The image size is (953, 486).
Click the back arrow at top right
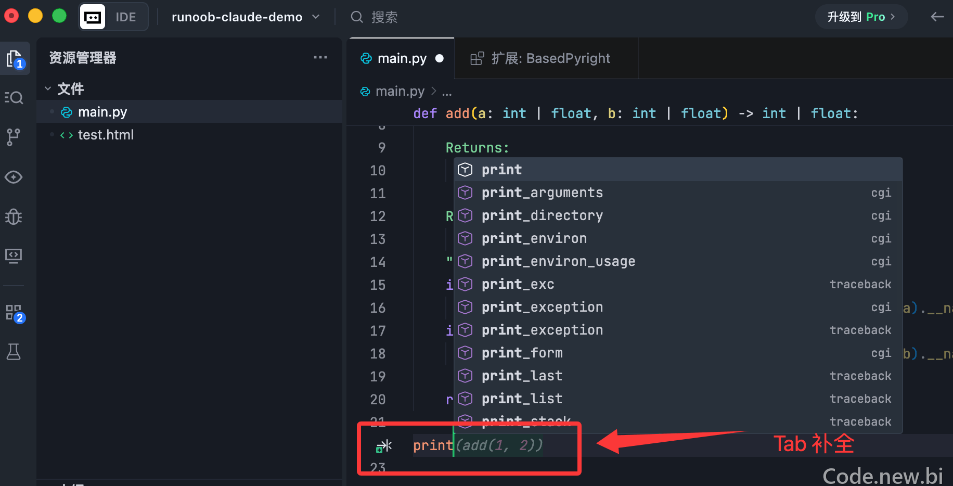click(x=937, y=17)
